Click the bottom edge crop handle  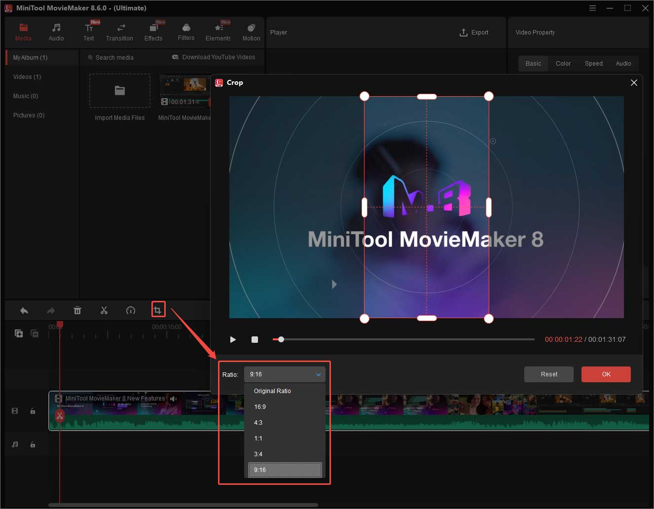(427, 318)
